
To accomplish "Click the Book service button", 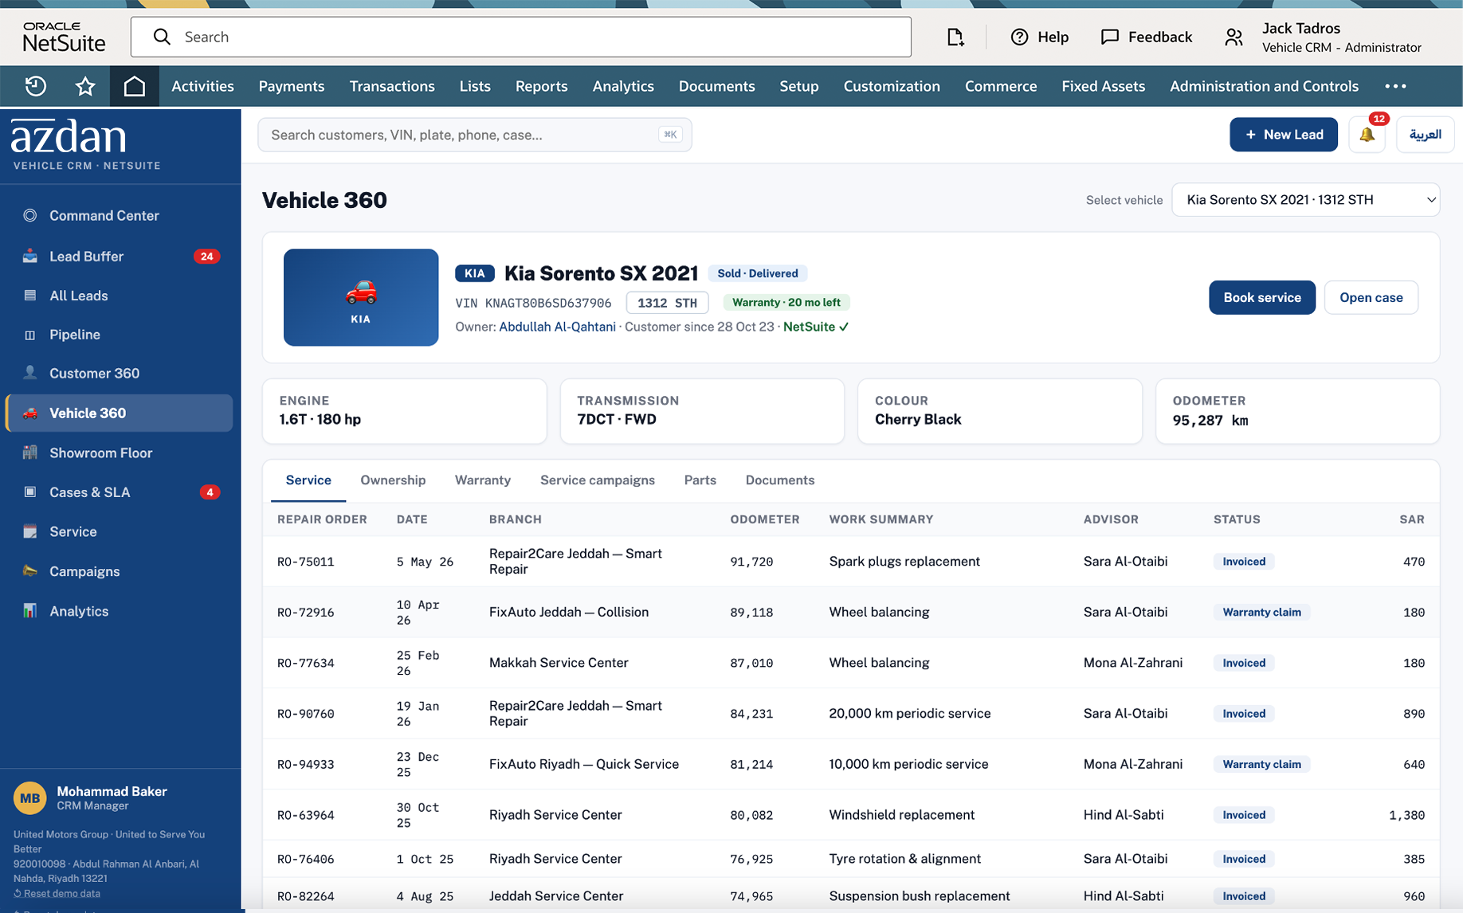I will coord(1262,297).
